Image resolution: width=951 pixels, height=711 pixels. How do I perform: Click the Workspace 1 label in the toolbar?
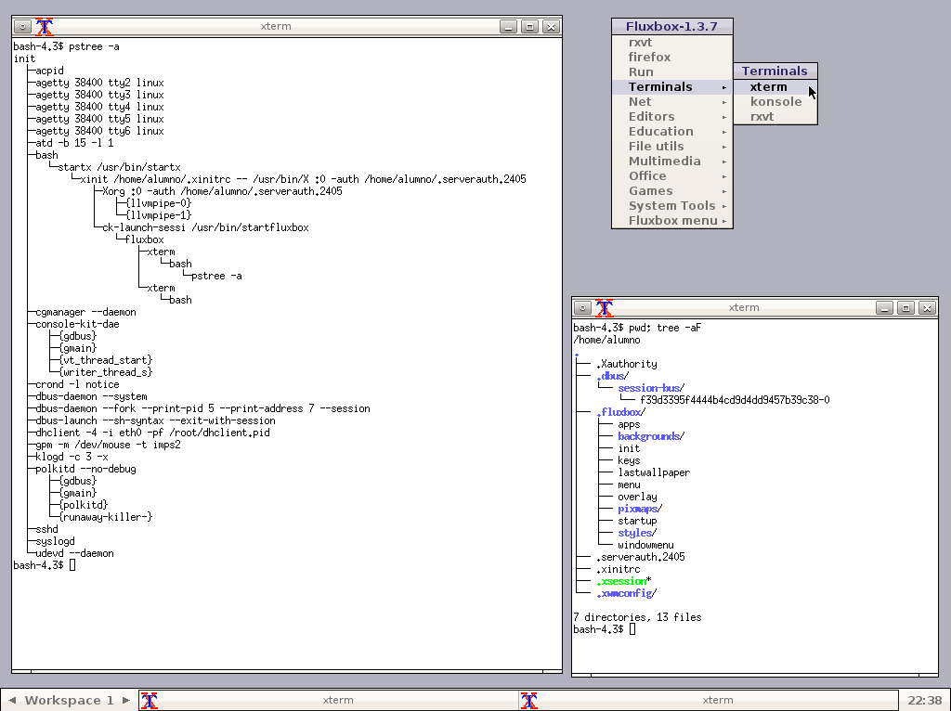tap(69, 700)
